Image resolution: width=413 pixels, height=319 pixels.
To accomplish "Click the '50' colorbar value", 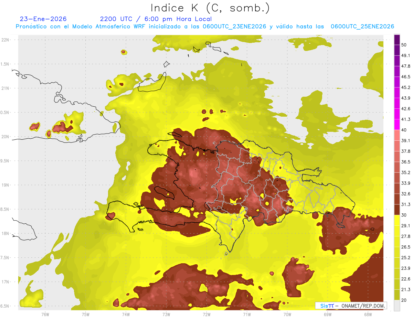I will coord(404,45).
